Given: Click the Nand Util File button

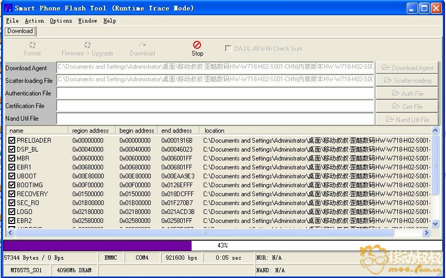Looking at the screenshot, I should tap(407, 120).
